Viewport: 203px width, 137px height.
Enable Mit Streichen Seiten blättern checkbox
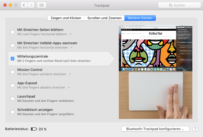13,32
